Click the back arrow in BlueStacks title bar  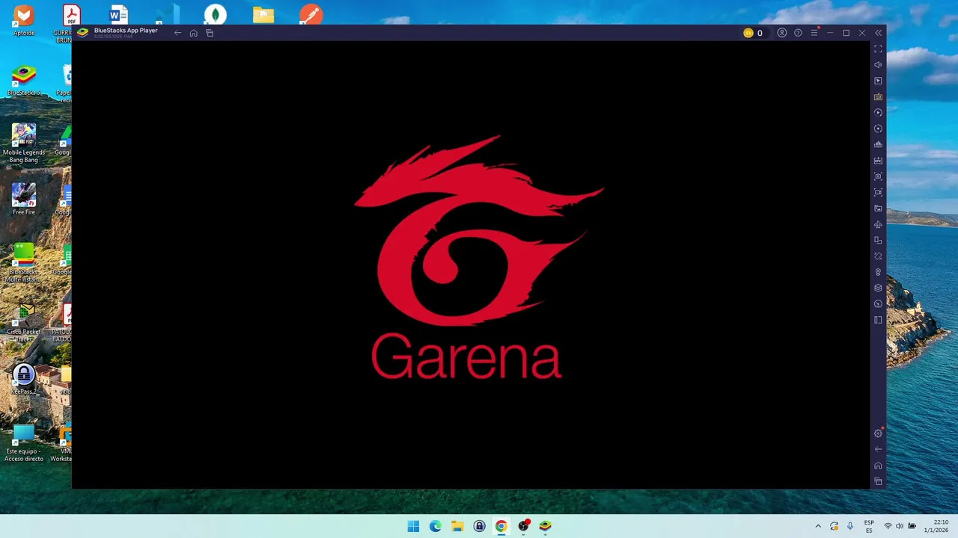point(177,33)
